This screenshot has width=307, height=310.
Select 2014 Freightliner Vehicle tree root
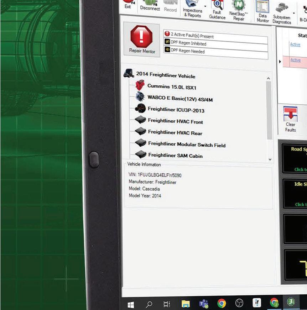pyautogui.click(x=166, y=75)
